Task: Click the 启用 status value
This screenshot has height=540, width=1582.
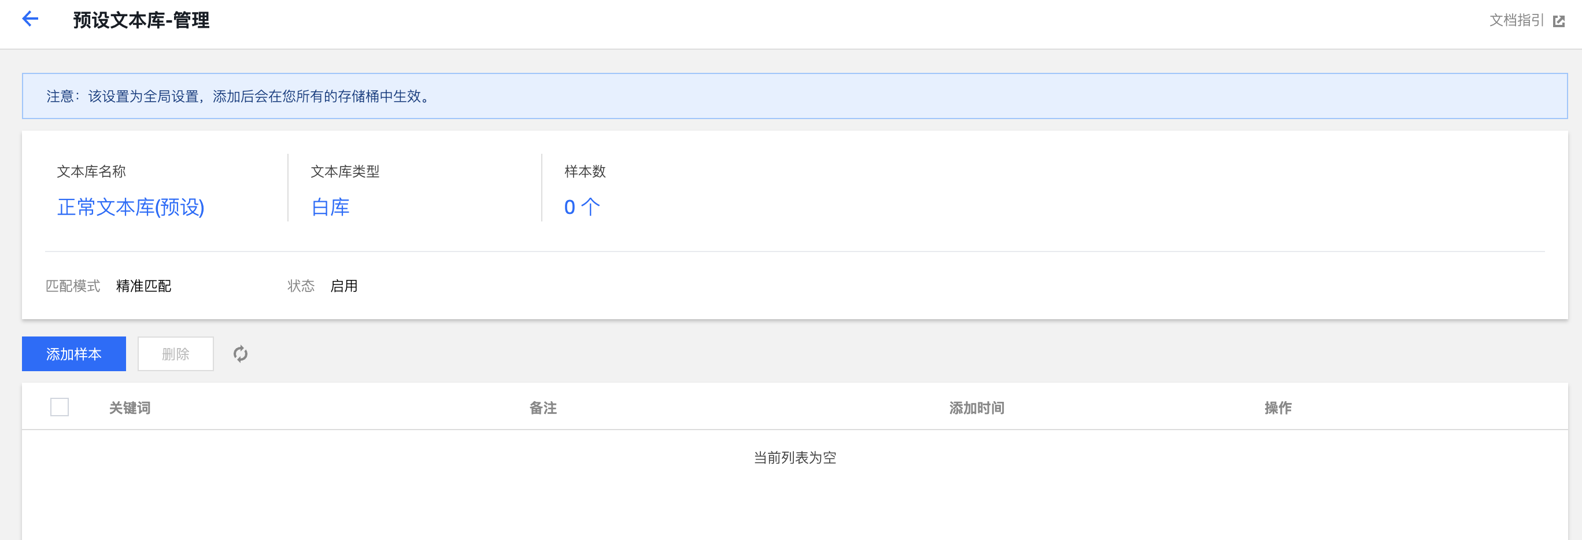Action: pos(344,286)
